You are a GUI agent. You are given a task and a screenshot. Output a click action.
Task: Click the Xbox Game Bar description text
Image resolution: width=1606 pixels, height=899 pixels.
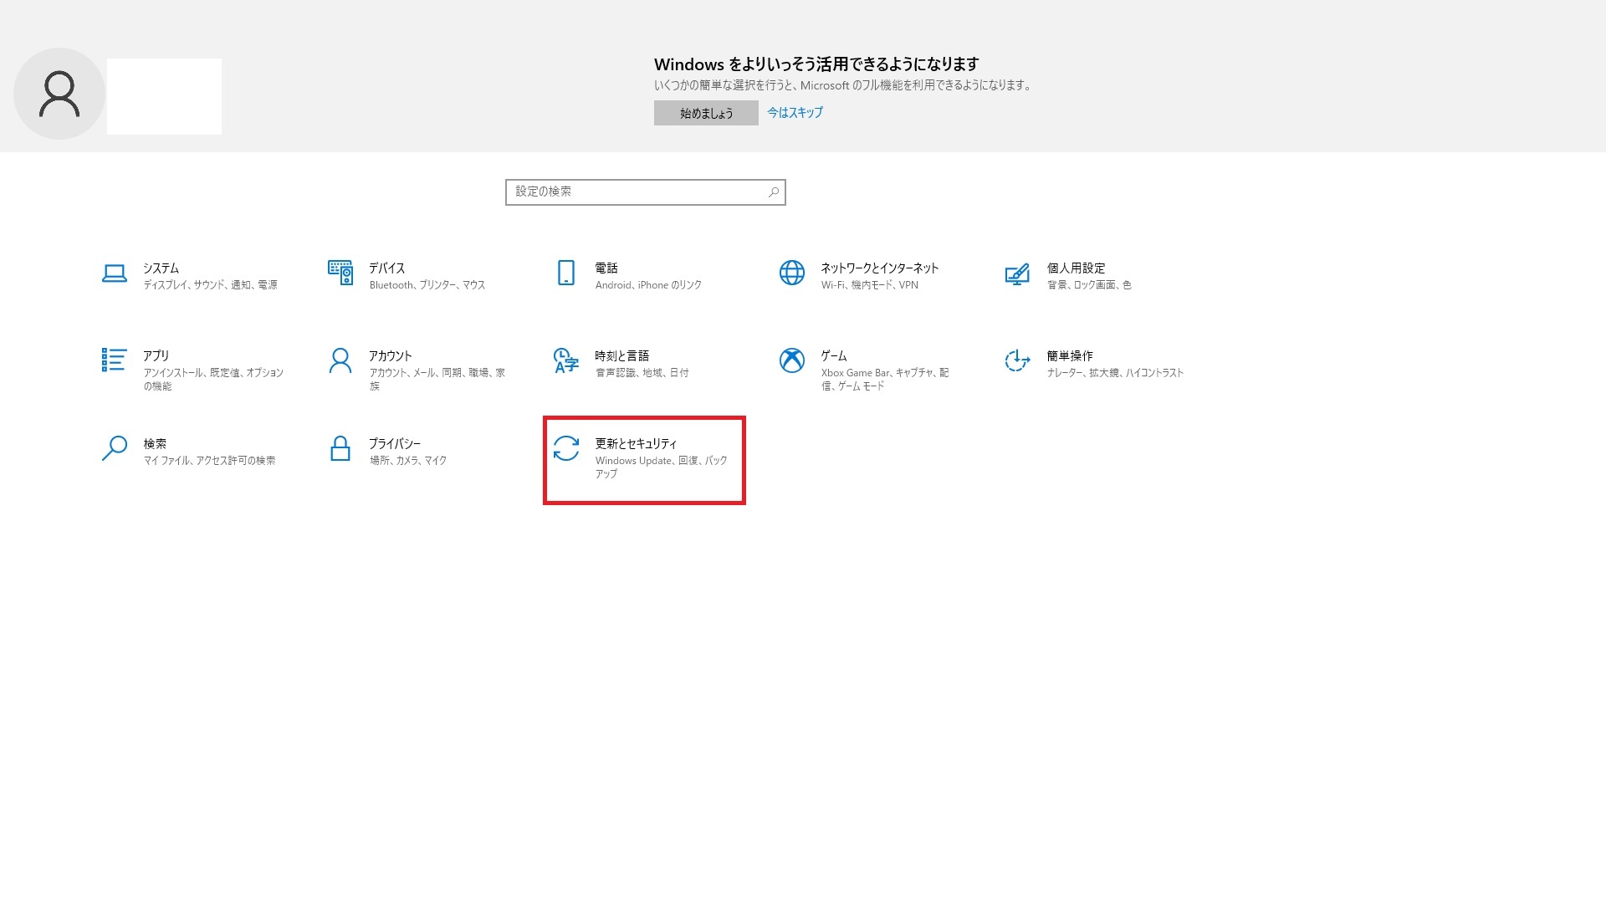(885, 380)
